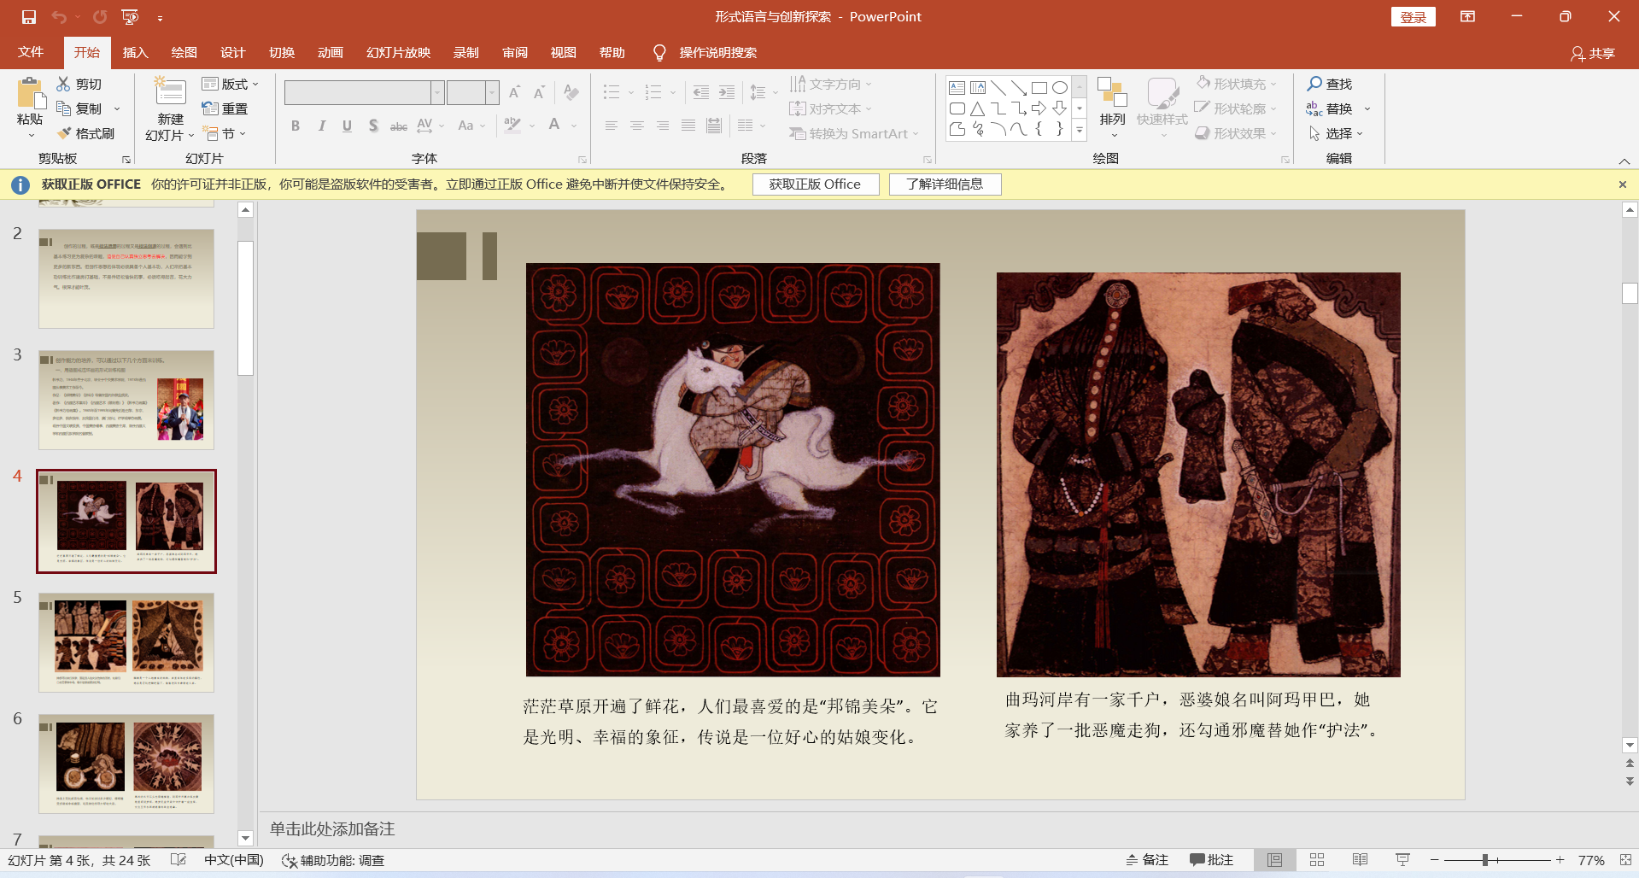Start slideshow icon in status bar
The width and height of the screenshot is (1639, 878).
[1402, 860]
